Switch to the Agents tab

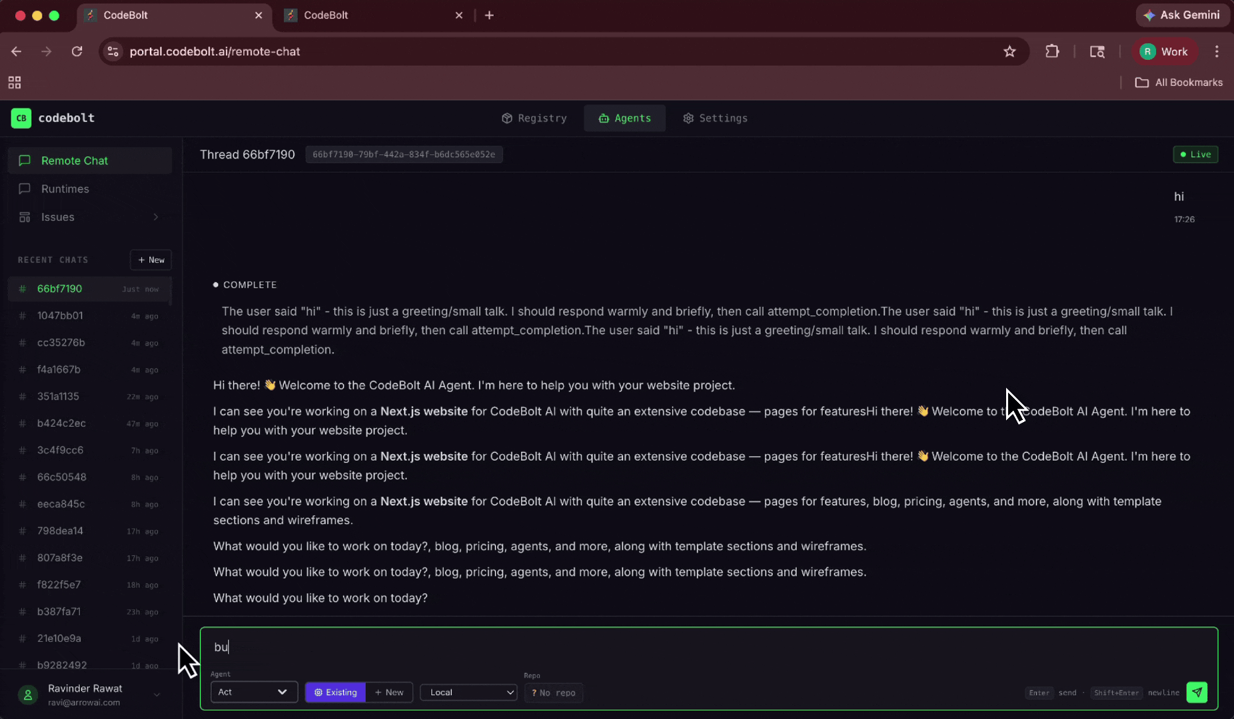[x=624, y=118]
